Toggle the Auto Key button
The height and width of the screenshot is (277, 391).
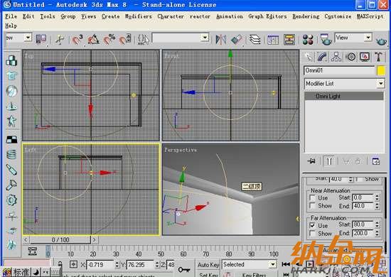[x=208, y=265]
